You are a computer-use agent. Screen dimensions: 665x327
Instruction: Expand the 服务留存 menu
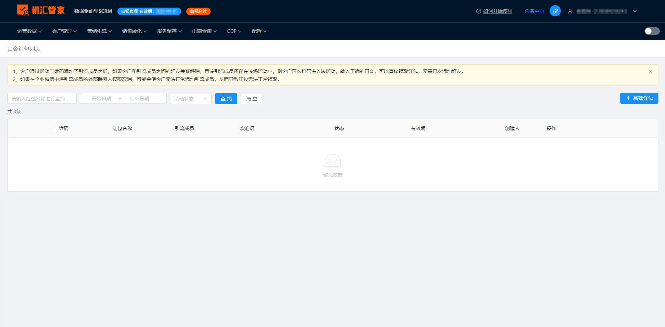click(x=169, y=31)
